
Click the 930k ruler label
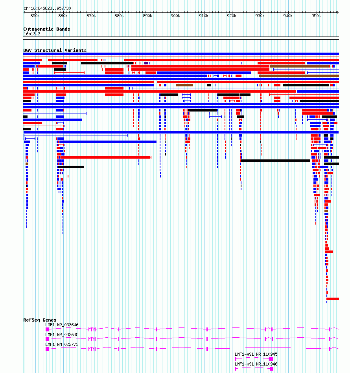[x=260, y=16]
